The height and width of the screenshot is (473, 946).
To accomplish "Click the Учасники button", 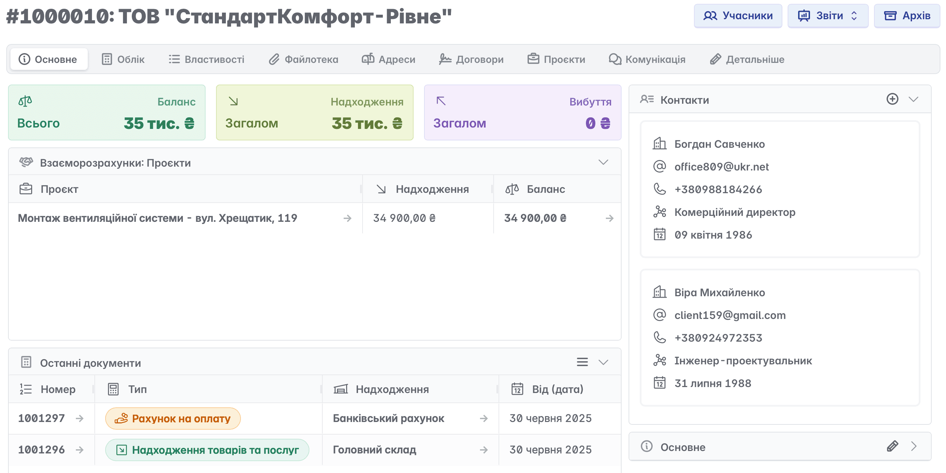I will point(737,16).
